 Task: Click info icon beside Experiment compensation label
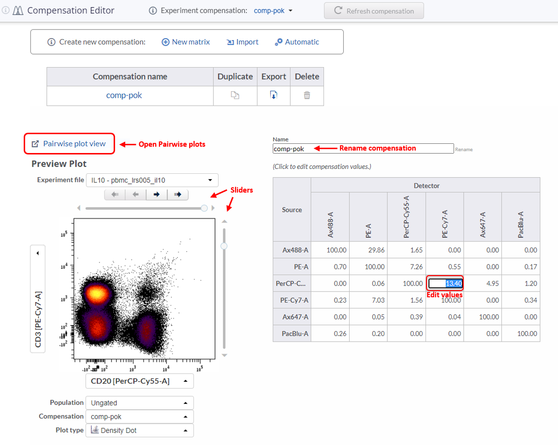point(153,11)
